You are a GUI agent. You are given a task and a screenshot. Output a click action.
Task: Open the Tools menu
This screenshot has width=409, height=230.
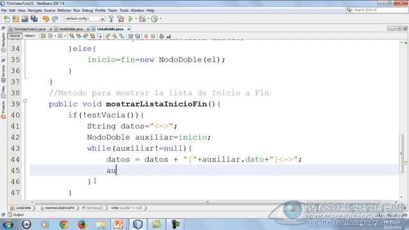point(124,10)
